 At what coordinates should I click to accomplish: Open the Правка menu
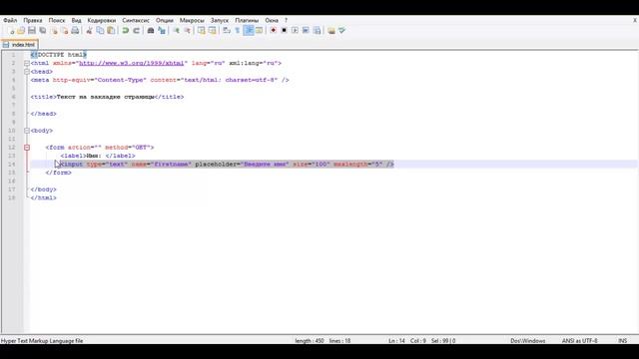(x=33, y=20)
